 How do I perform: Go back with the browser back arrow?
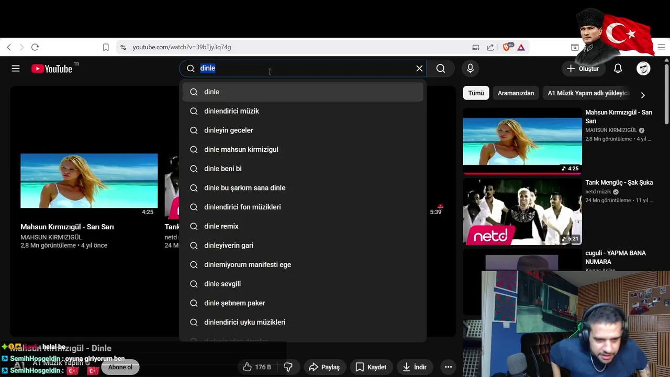pyautogui.click(x=9, y=47)
